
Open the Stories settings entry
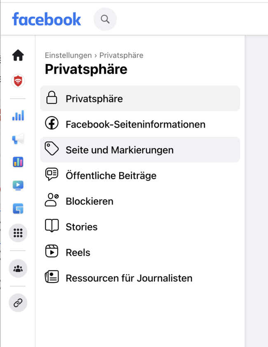tap(140, 227)
